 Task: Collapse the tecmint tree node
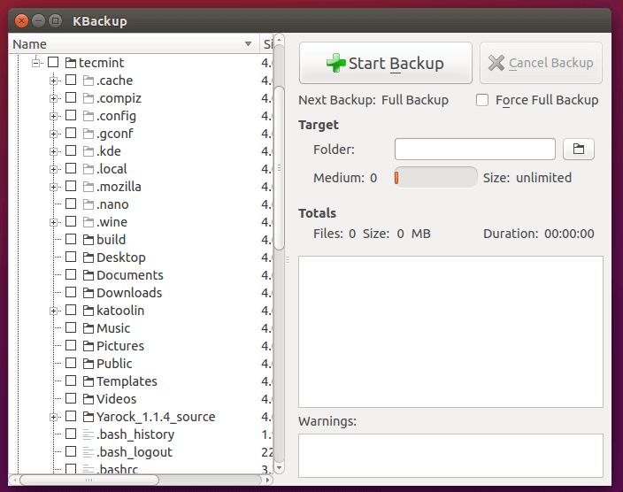(x=36, y=63)
